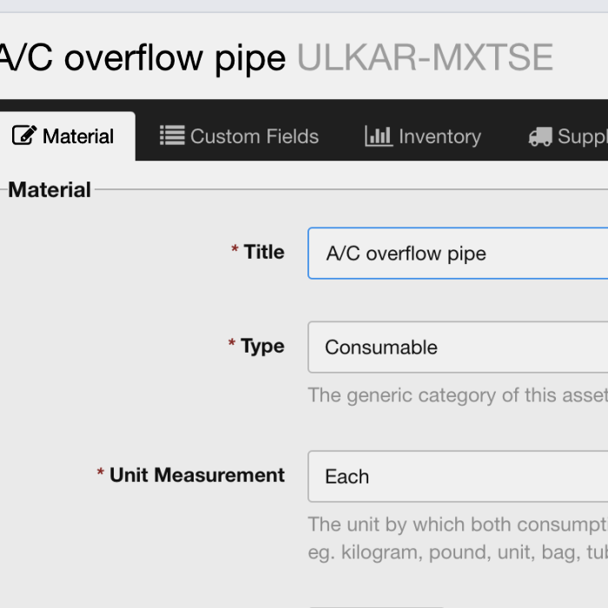Click the list icon beside Custom Fields
This screenshot has height=608, width=608.
pyautogui.click(x=172, y=136)
